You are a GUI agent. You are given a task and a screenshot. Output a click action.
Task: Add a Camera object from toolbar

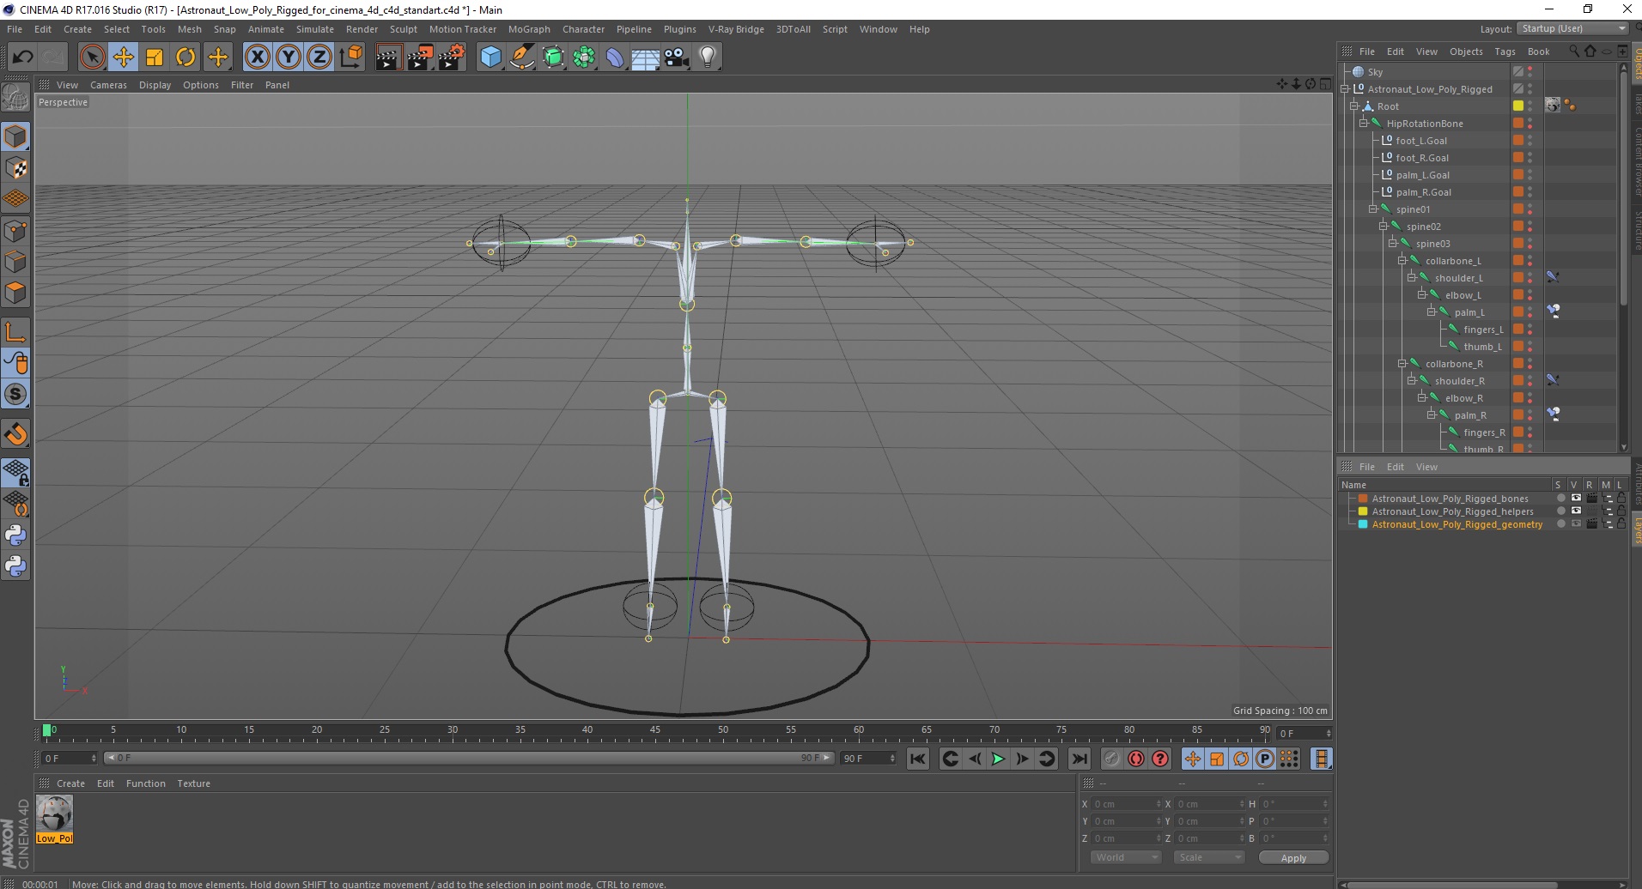point(677,57)
